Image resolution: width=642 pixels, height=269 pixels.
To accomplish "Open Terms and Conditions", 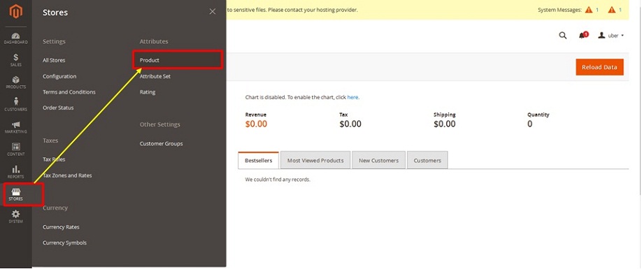I will tap(69, 92).
